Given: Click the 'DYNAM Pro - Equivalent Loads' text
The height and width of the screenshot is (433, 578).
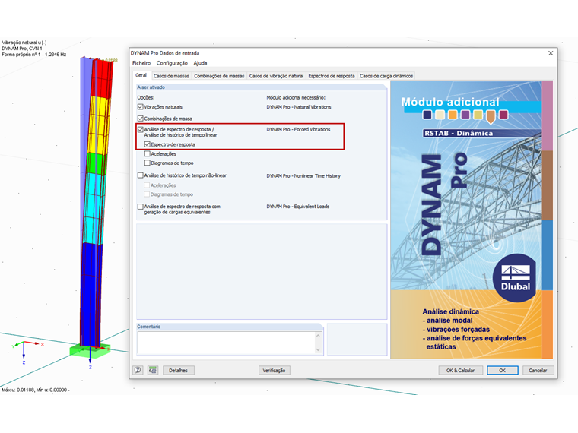Looking at the screenshot, I should tap(298, 207).
